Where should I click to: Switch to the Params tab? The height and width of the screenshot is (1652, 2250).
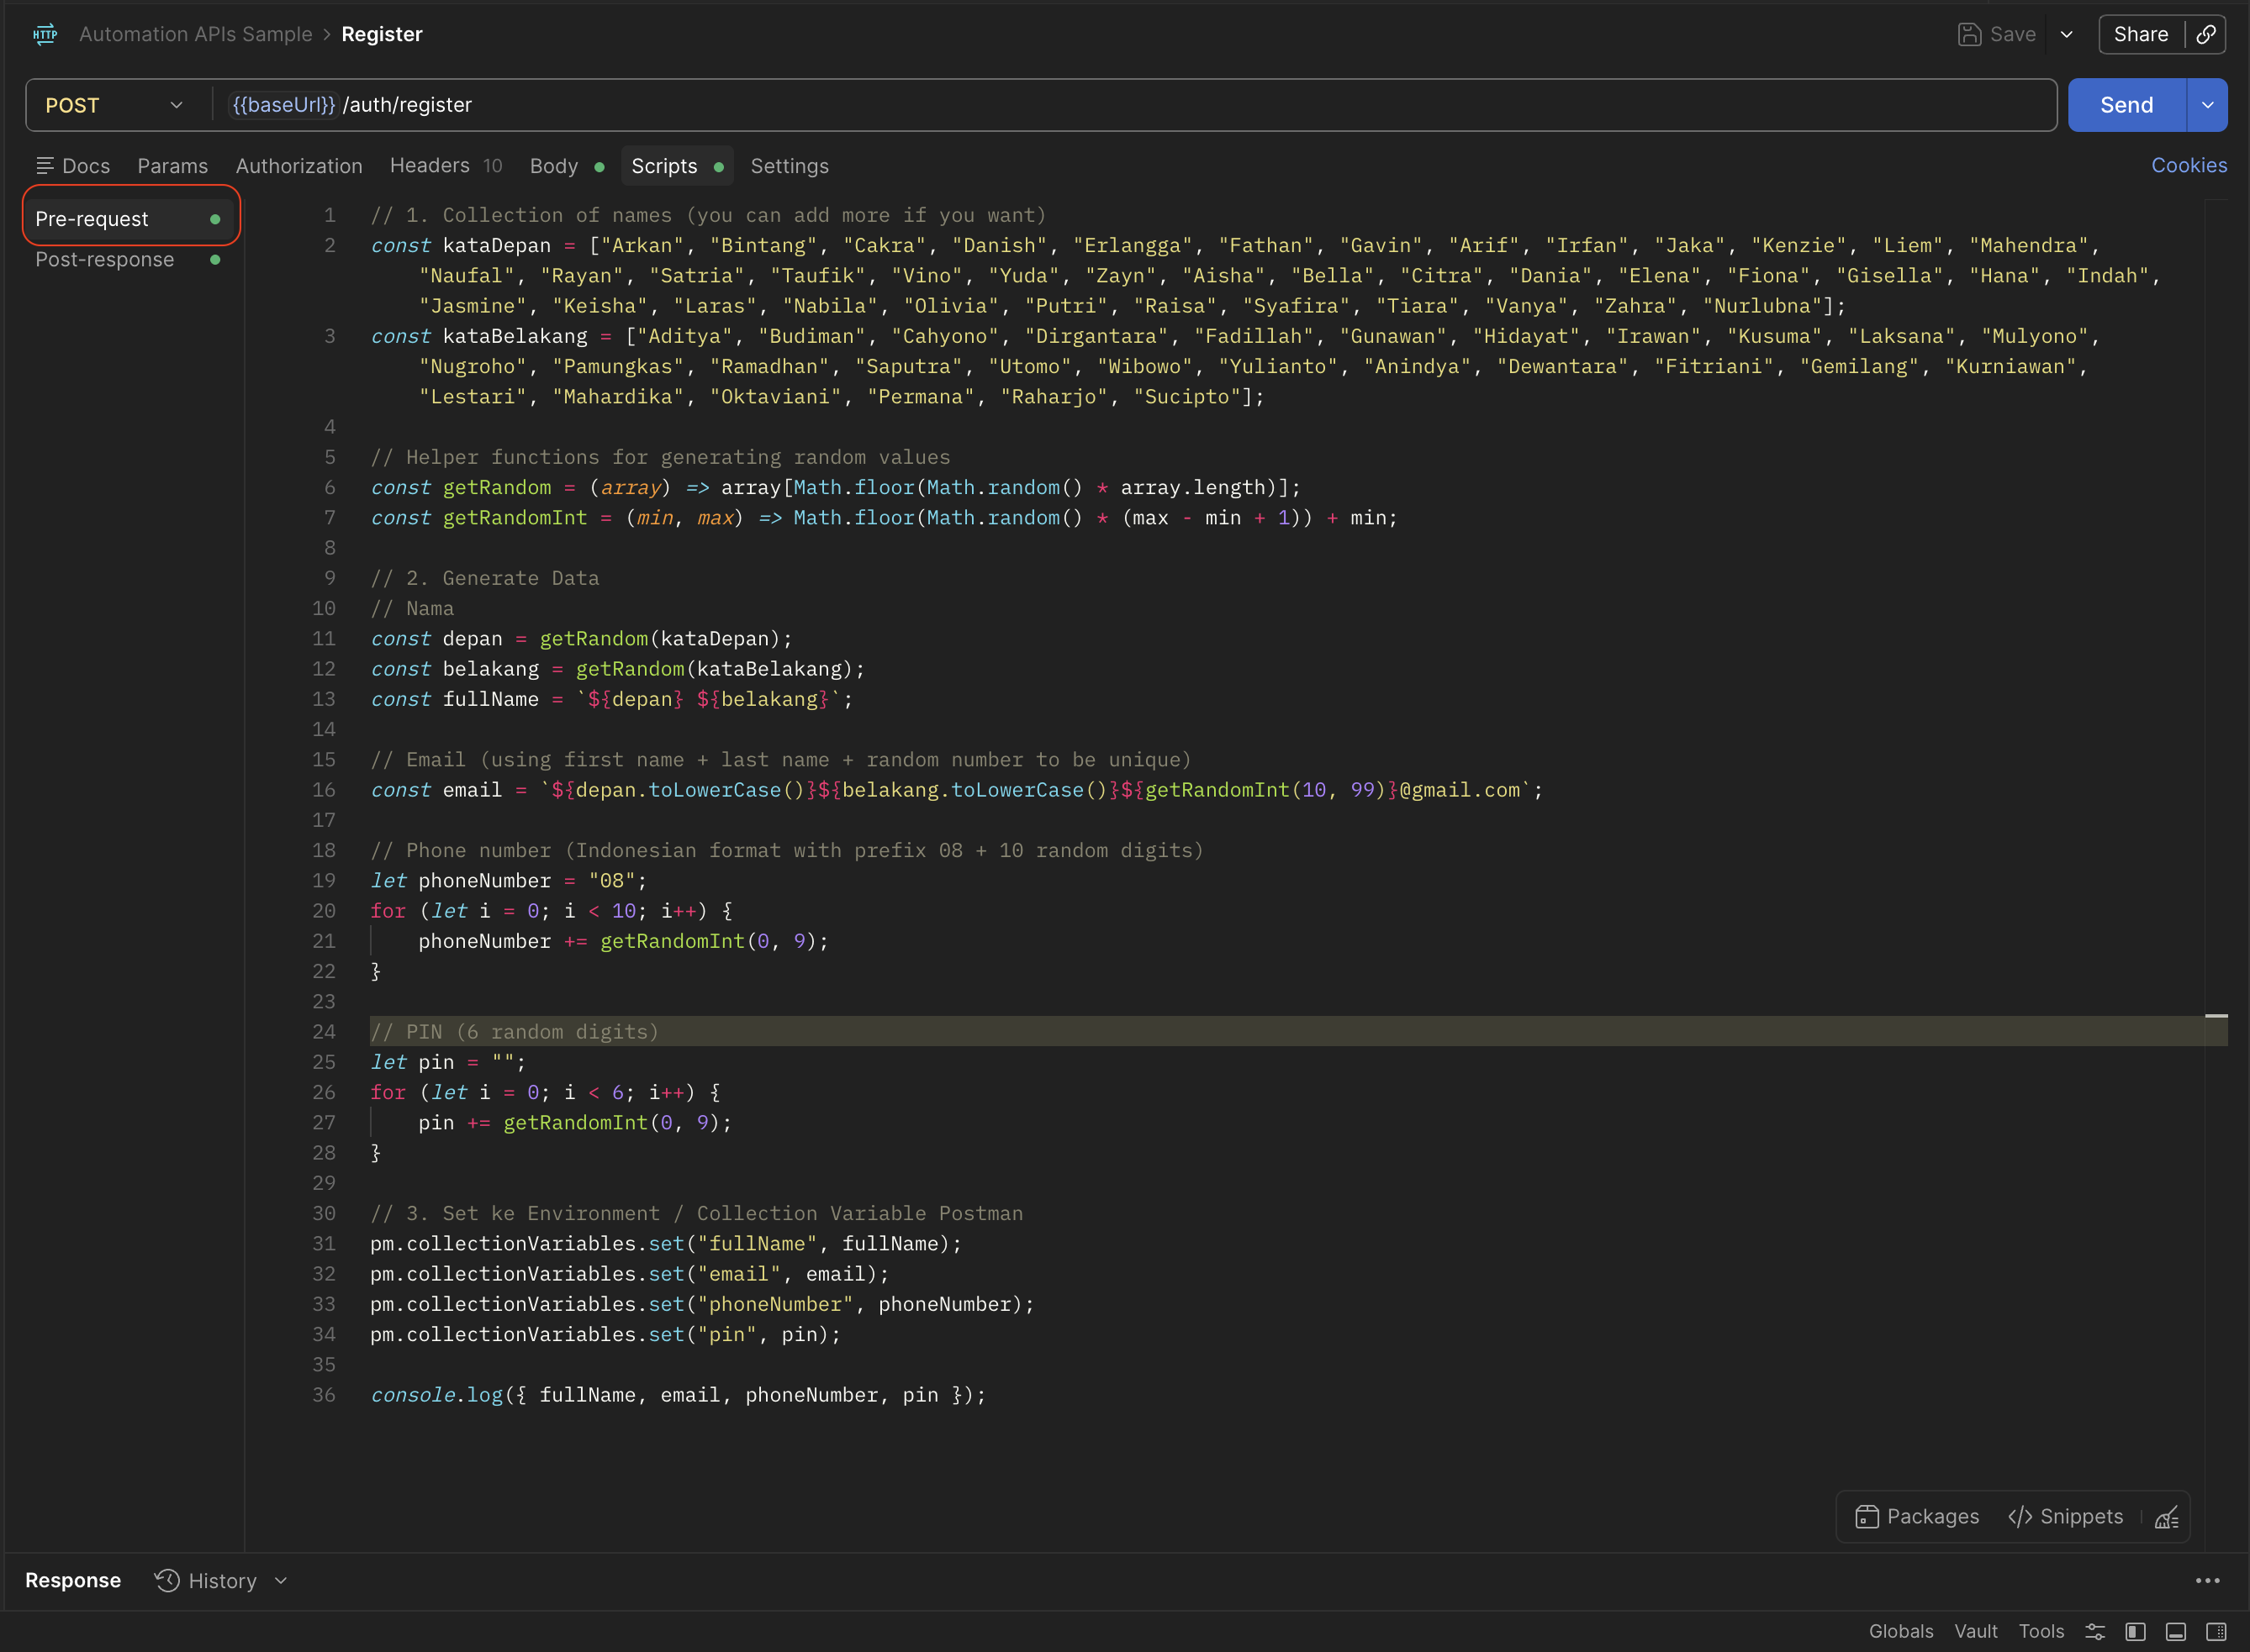pos(173,166)
